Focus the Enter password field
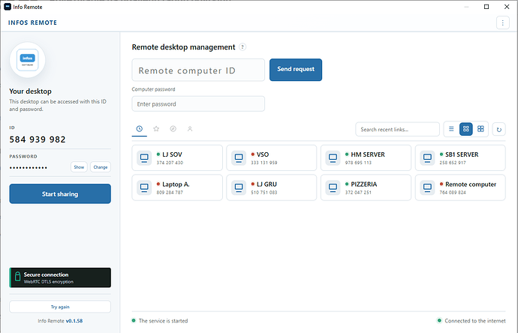 198,104
